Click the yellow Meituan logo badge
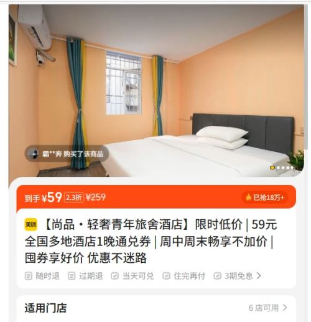The height and width of the screenshot is (322, 311). [31, 224]
